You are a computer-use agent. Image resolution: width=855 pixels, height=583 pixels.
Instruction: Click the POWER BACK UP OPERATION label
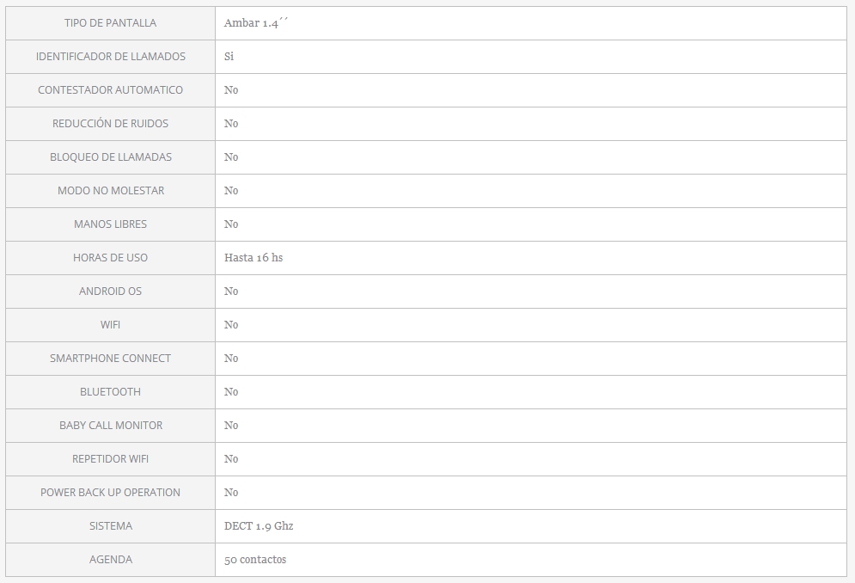110,493
